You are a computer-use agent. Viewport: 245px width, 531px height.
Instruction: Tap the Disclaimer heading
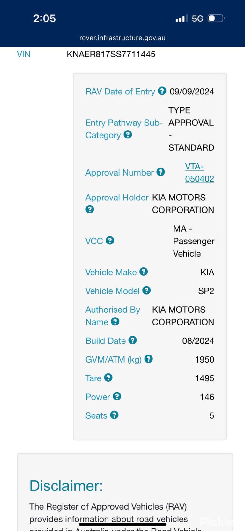pos(66,486)
